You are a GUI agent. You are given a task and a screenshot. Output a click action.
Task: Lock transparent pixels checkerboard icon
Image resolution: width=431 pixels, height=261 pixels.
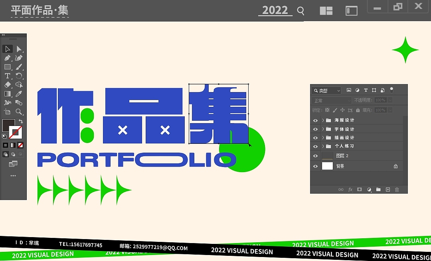click(x=327, y=110)
